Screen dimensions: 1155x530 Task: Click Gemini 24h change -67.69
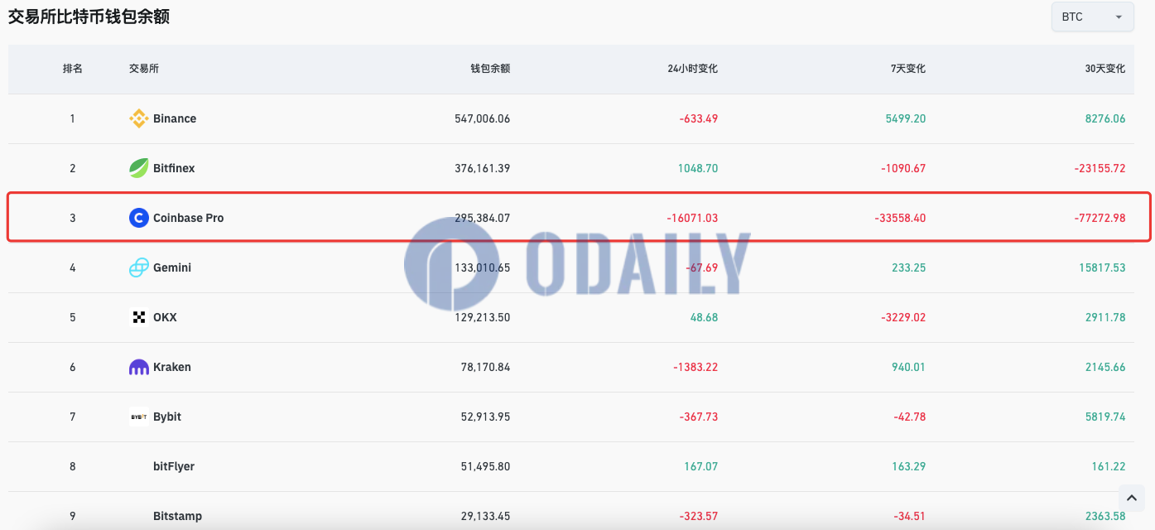click(702, 267)
